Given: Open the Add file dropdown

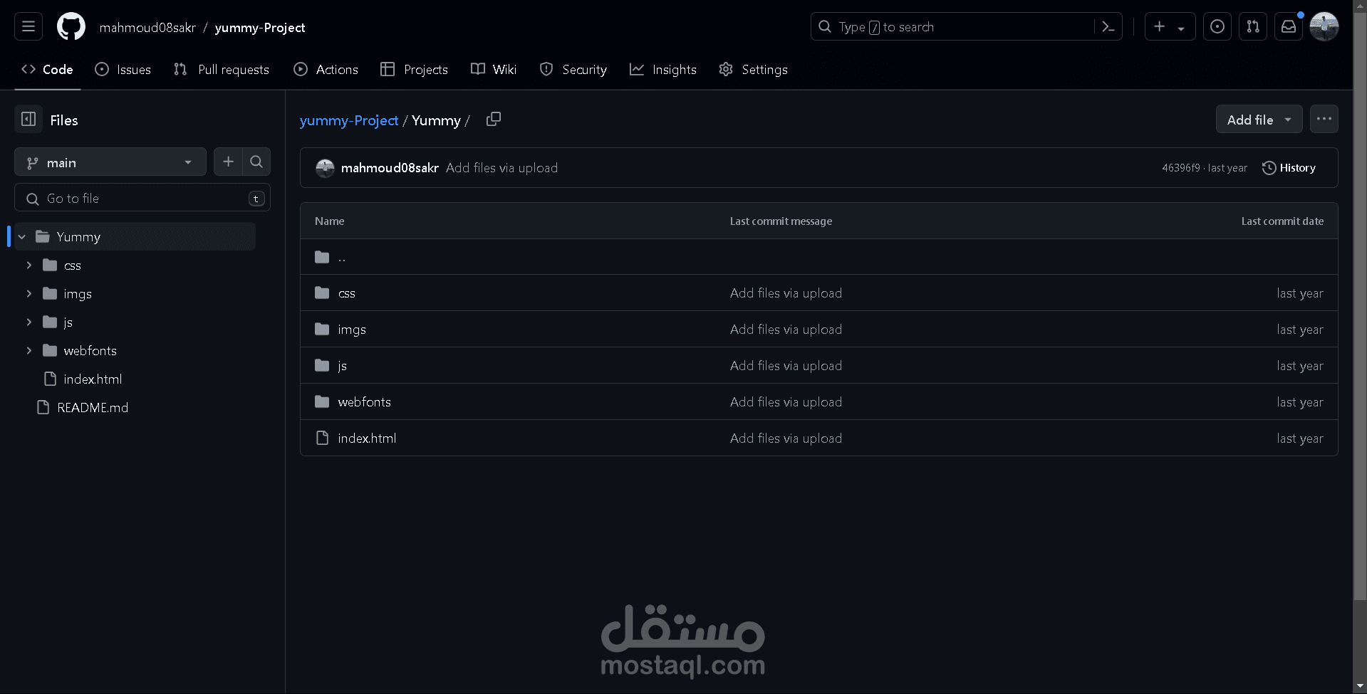Looking at the screenshot, I should [x=1259, y=120].
